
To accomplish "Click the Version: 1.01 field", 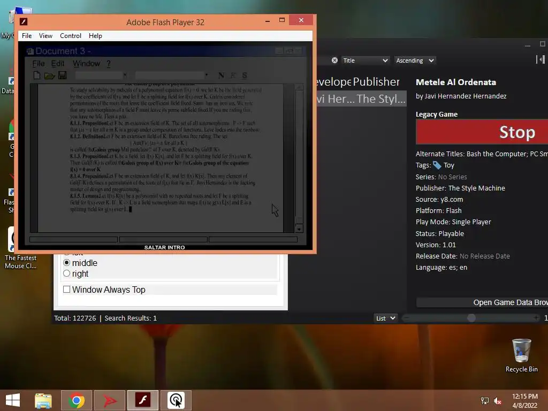I will tap(436, 245).
